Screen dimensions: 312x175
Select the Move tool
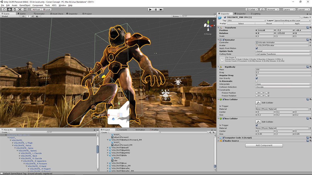pos(9,10)
